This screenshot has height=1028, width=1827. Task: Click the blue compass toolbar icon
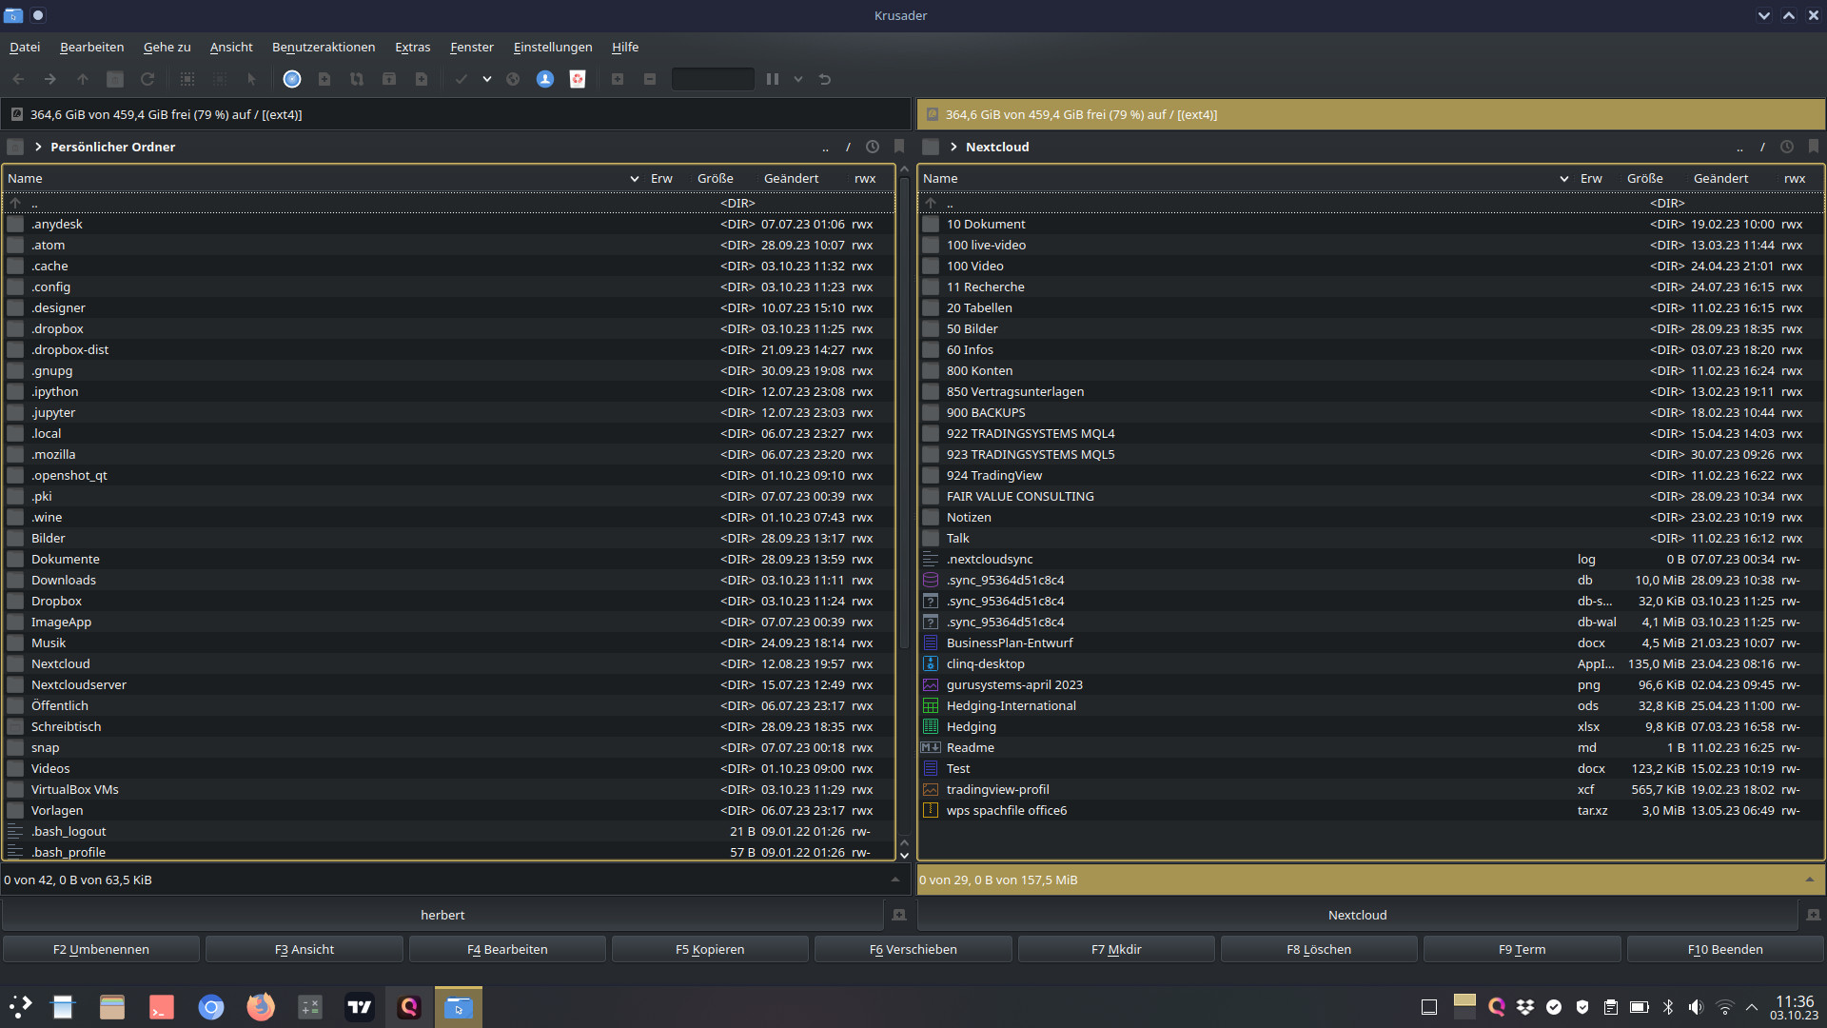[x=292, y=79]
